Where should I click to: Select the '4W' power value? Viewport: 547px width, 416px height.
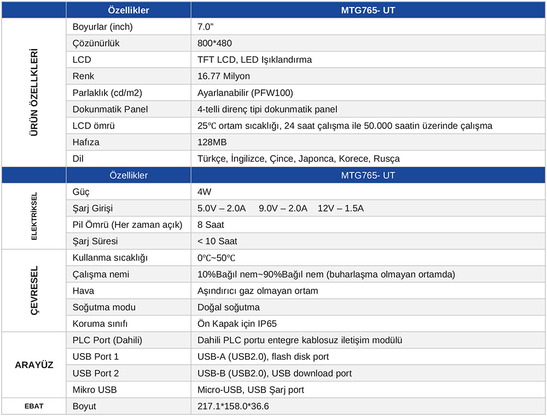click(205, 192)
